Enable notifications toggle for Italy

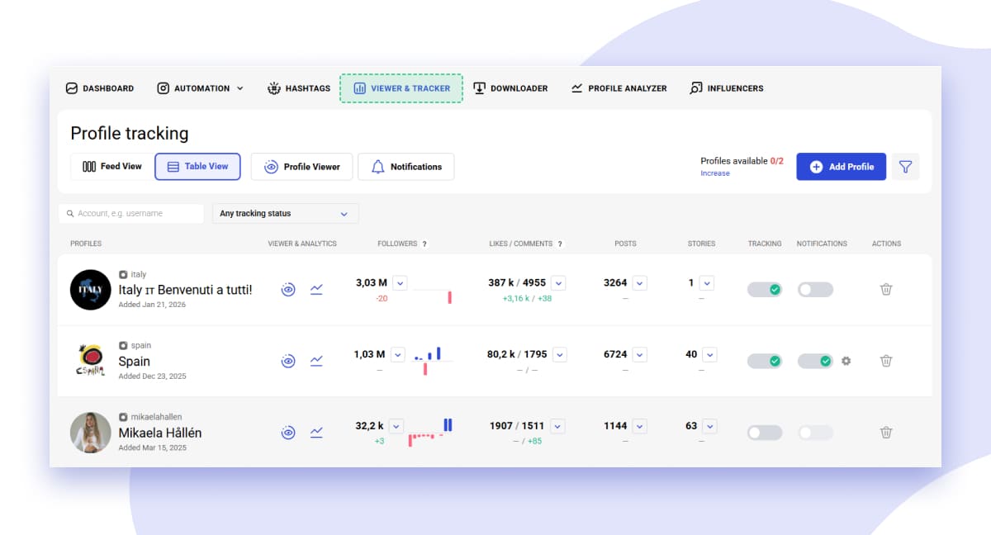(815, 290)
